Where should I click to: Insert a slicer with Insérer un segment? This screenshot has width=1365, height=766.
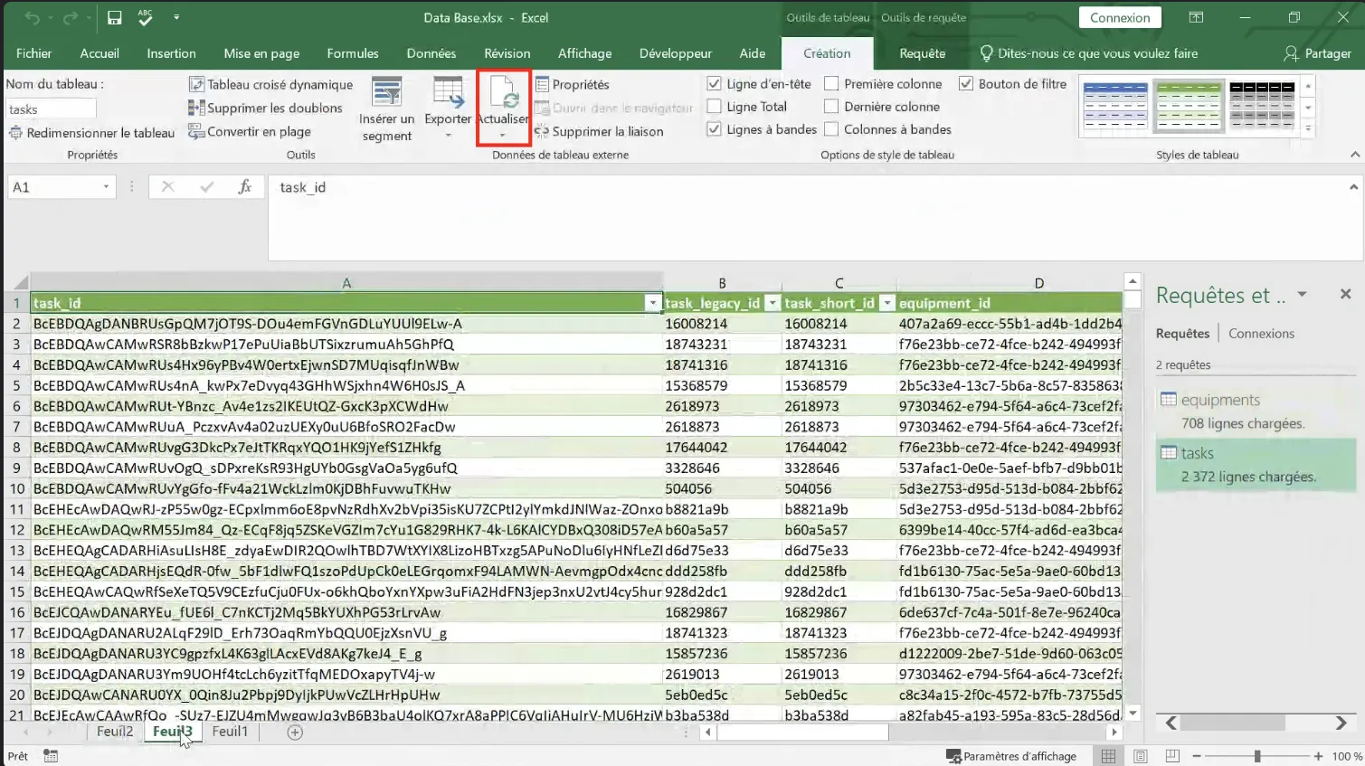[x=387, y=109]
